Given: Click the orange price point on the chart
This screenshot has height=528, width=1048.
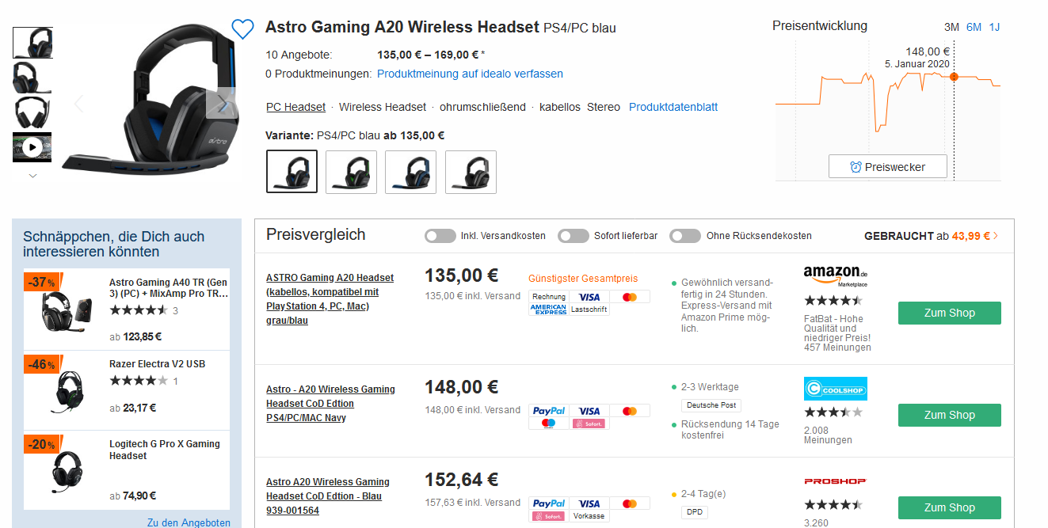Looking at the screenshot, I should [954, 77].
